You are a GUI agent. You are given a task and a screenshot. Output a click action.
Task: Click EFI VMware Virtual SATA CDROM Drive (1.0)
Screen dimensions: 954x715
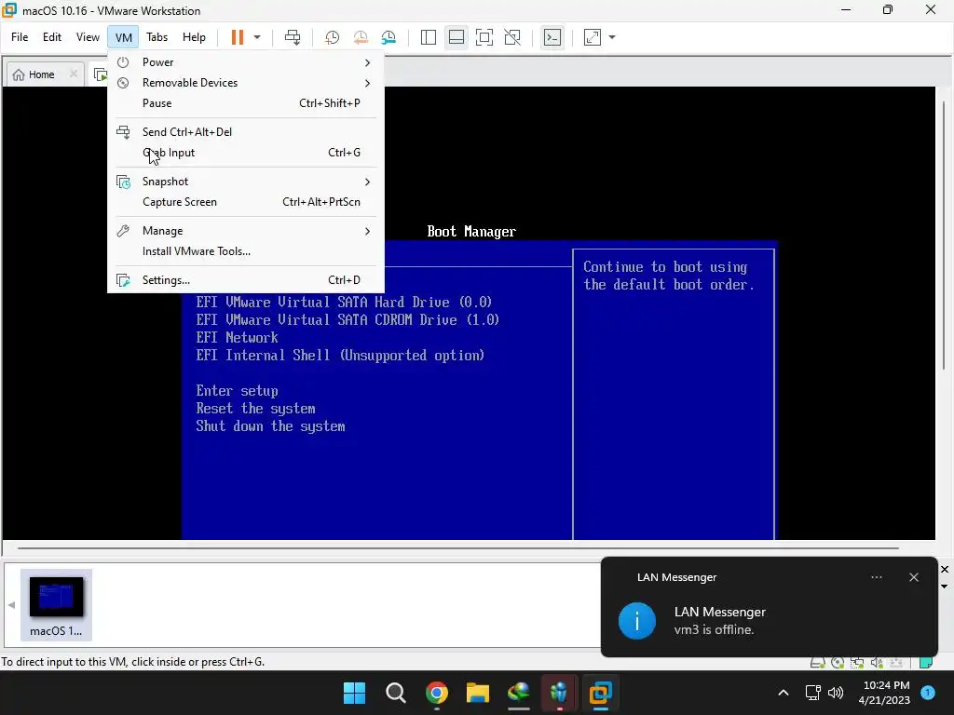point(348,320)
